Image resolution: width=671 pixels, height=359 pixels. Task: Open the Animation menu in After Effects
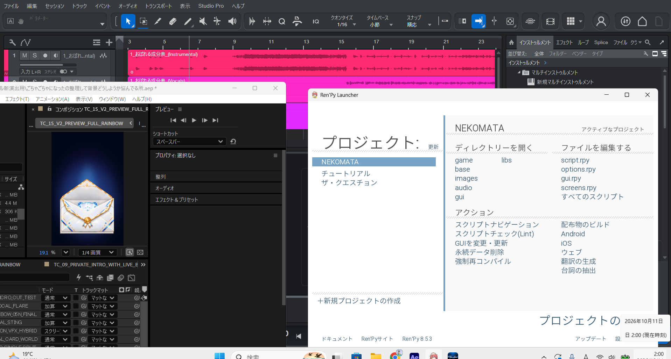tap(53, 99)
